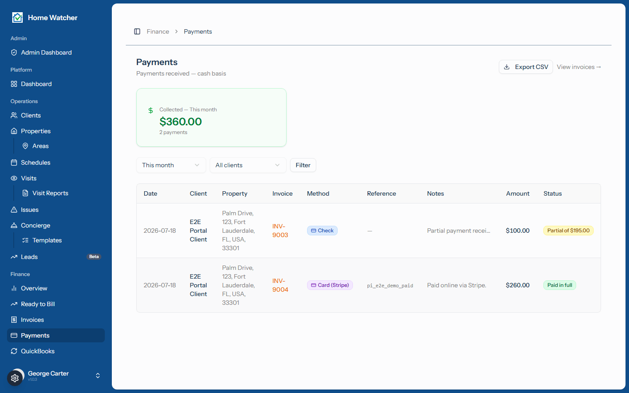The height and width of the screenshot is (393, 629).
Task: Open invoice INV-9004 link
Action: [x=280, y=285]
